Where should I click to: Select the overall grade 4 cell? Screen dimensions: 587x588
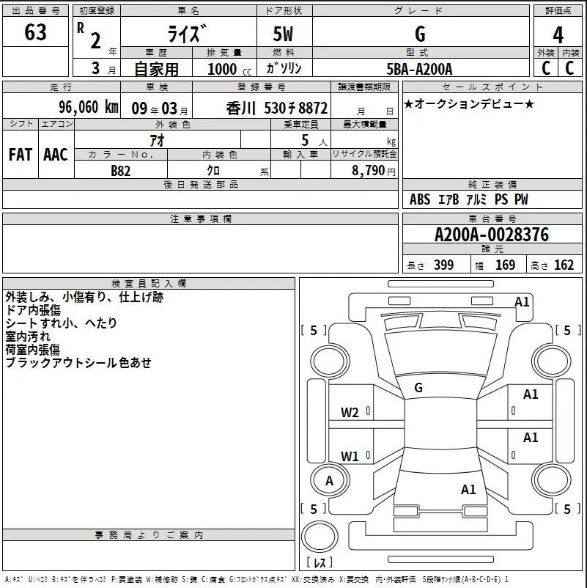[x=558, y=34]
